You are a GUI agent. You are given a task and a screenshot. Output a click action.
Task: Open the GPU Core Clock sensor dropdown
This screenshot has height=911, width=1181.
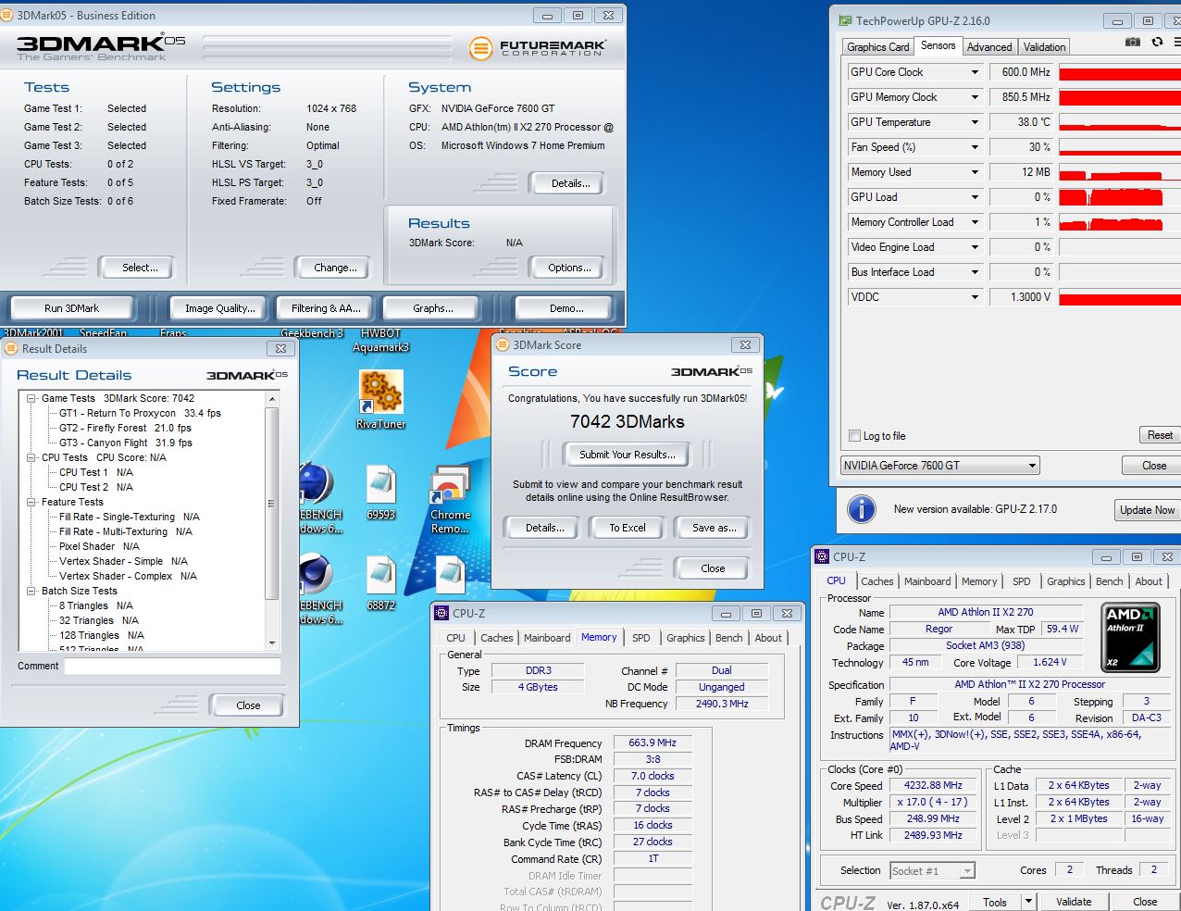pyautogui.click(x=975, y=72)
